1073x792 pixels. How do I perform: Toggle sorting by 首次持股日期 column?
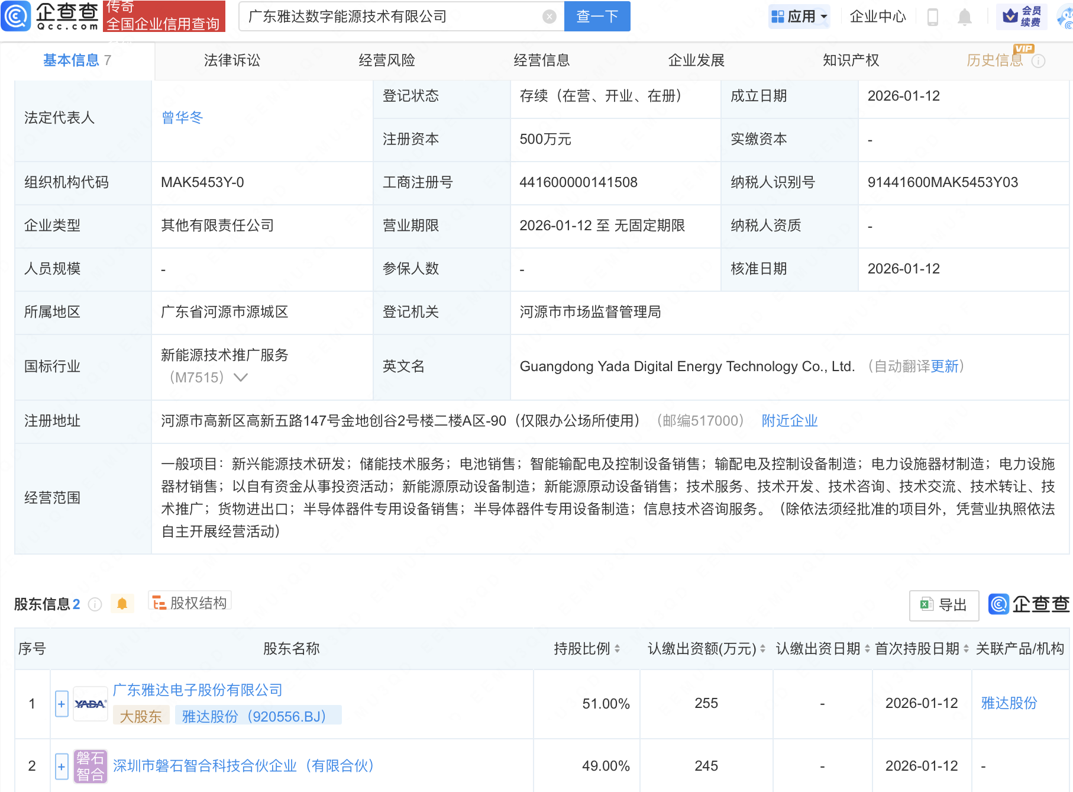coord(966,648)
